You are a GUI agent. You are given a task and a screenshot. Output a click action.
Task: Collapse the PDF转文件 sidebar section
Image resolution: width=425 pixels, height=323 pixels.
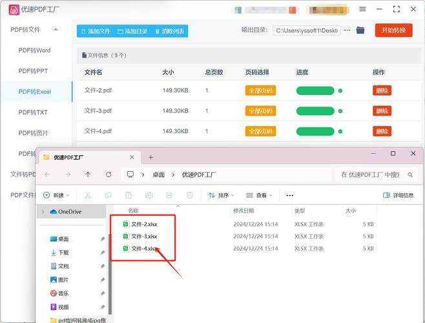point(56,30)
